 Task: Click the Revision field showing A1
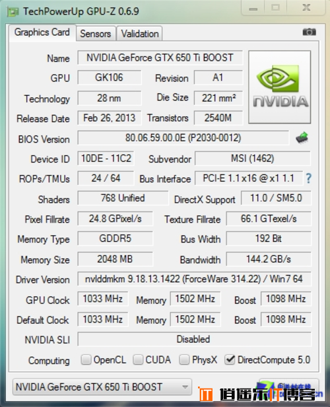coord(218,77)
